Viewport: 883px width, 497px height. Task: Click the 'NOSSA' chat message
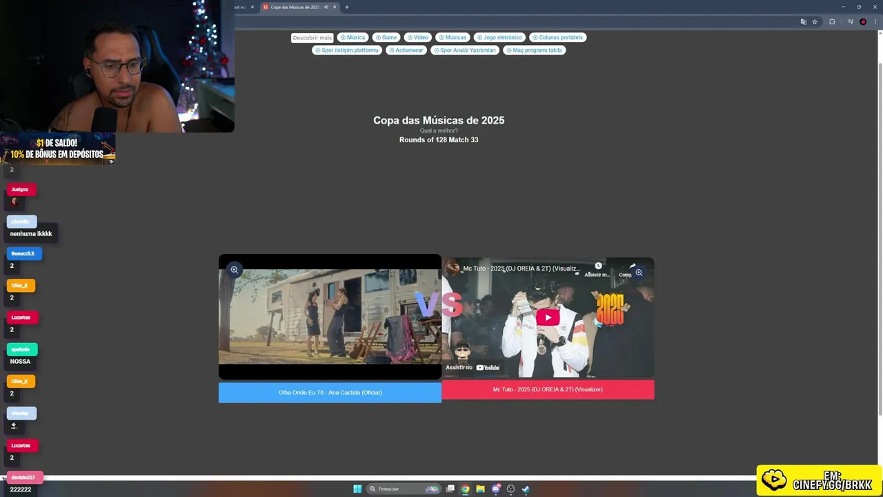[x=20, y=362]
